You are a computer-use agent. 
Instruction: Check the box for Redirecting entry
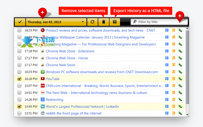coord(19,100)
